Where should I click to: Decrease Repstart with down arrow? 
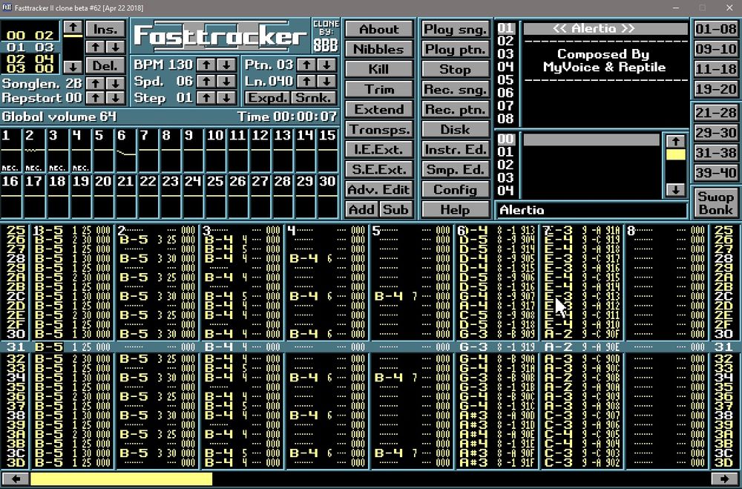click(x=116, y=98)
